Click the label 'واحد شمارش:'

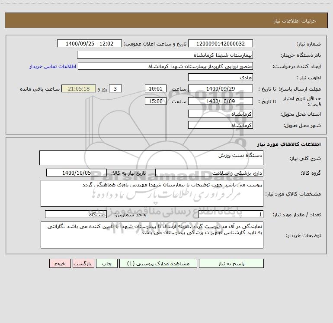(x=130, y=215)
